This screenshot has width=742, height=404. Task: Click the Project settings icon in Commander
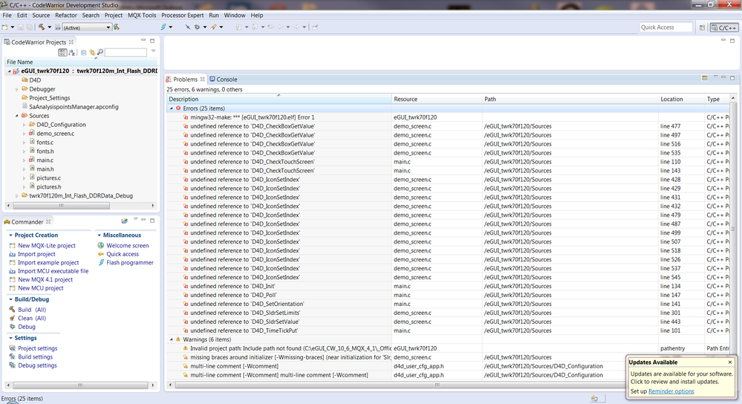coord(13,348)
